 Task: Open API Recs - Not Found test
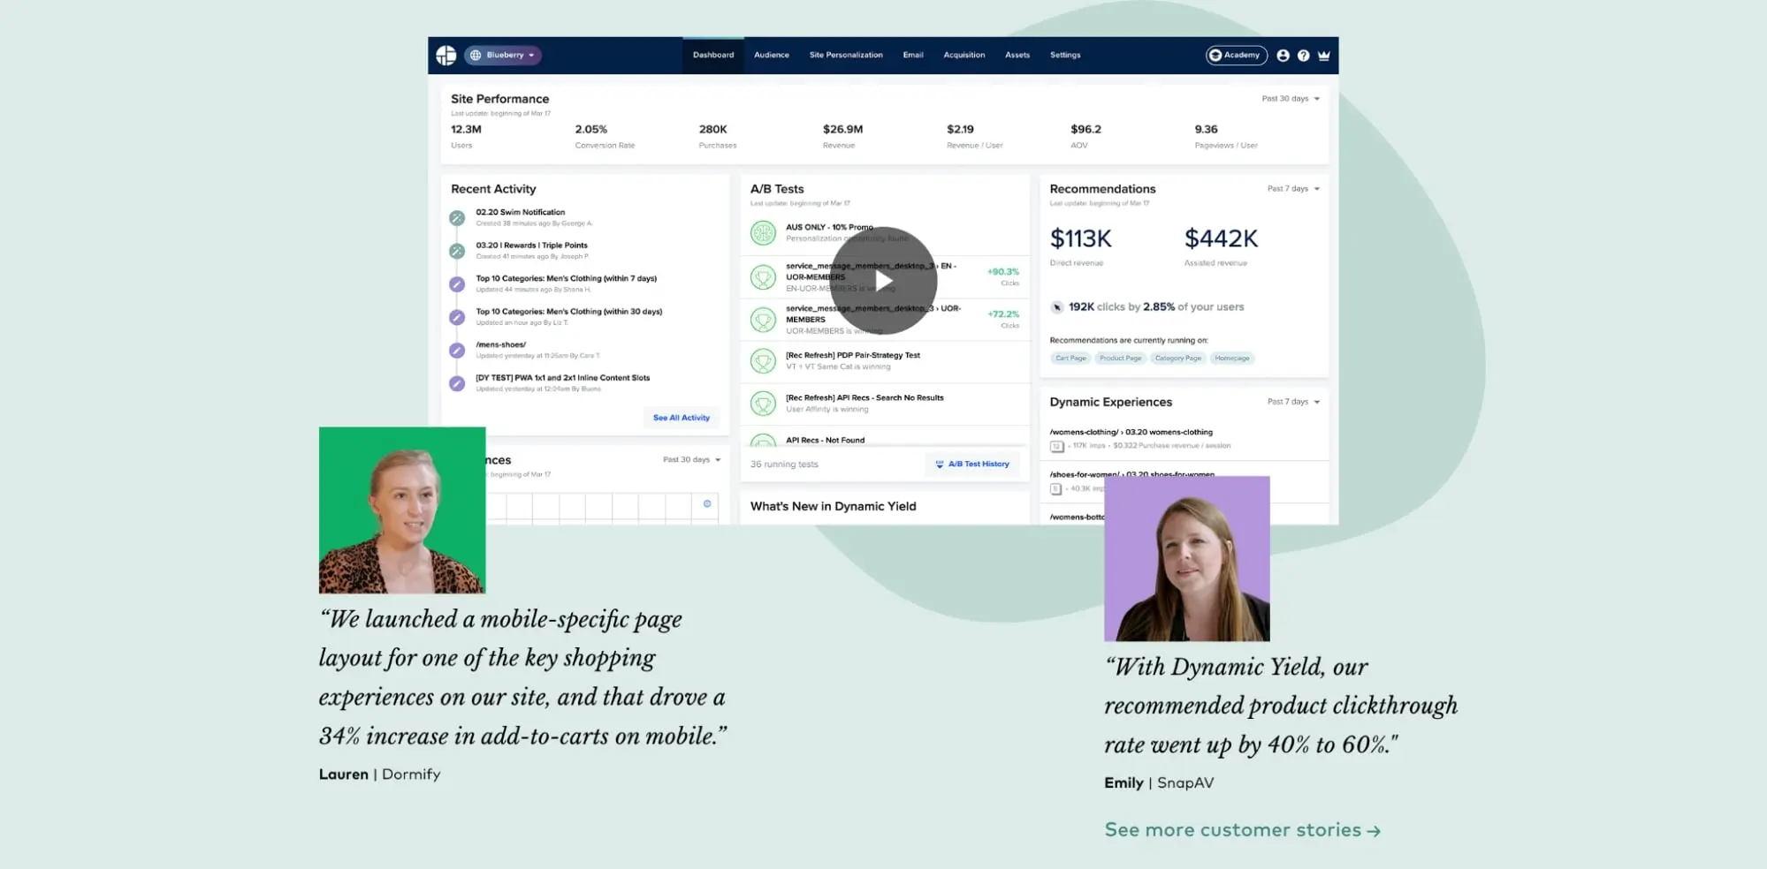click(x=826, y=440)
